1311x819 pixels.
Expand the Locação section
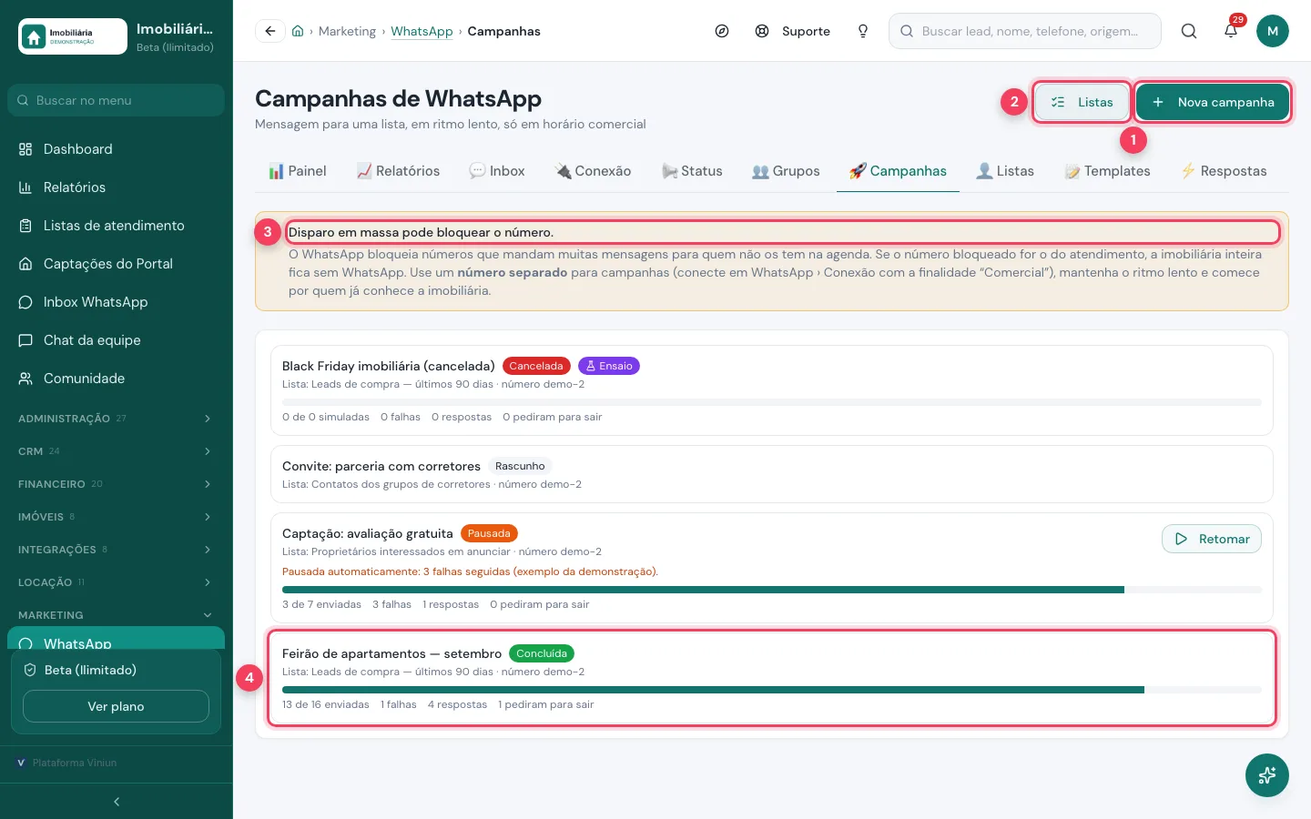coord(116,582)
